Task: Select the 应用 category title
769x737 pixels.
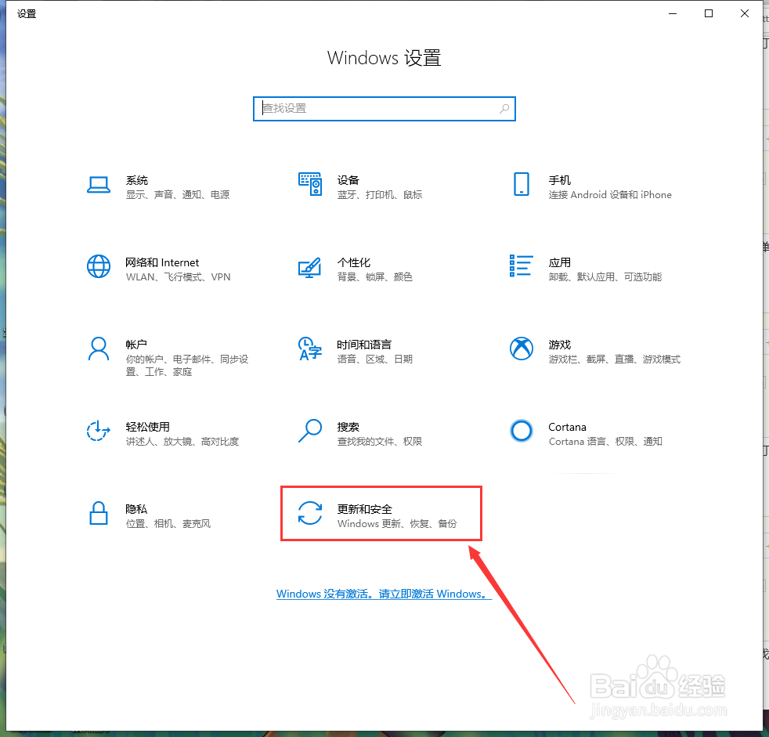Action: [560, 262]
